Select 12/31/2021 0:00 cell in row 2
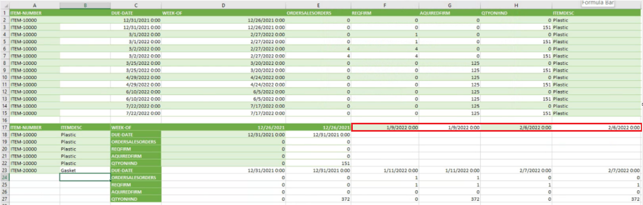Screen dimensions: 643x205 (135, 20)
